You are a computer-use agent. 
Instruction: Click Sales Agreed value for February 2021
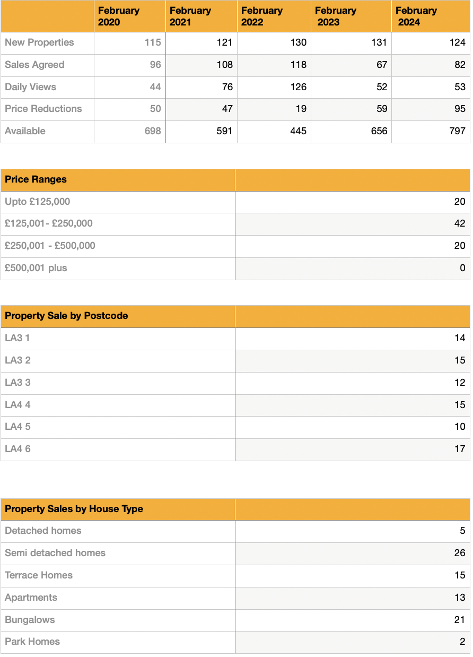click(x=225, y=65)
